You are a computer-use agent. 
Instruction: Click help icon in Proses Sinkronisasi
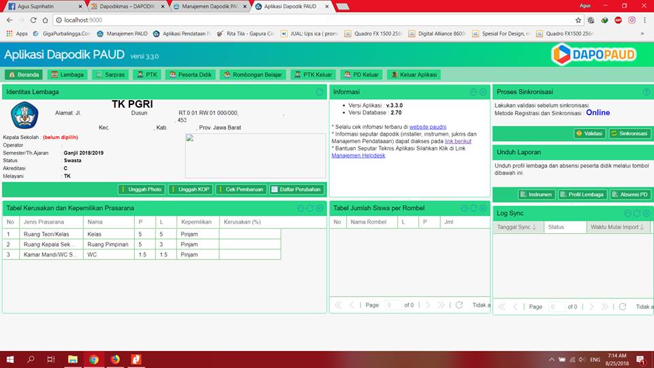point(646,92)
